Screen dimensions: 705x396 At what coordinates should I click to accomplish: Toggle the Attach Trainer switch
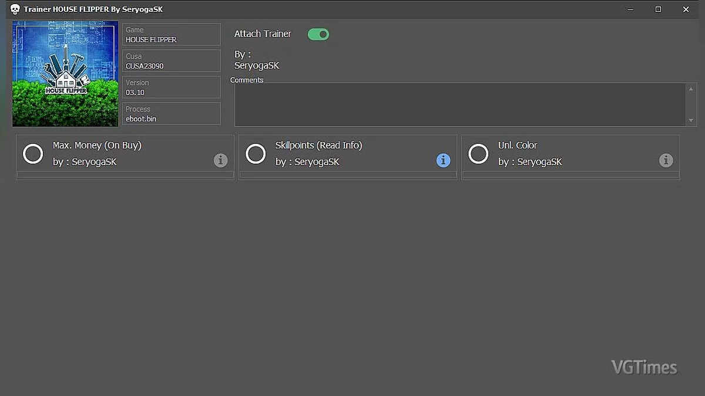[318, 35]
